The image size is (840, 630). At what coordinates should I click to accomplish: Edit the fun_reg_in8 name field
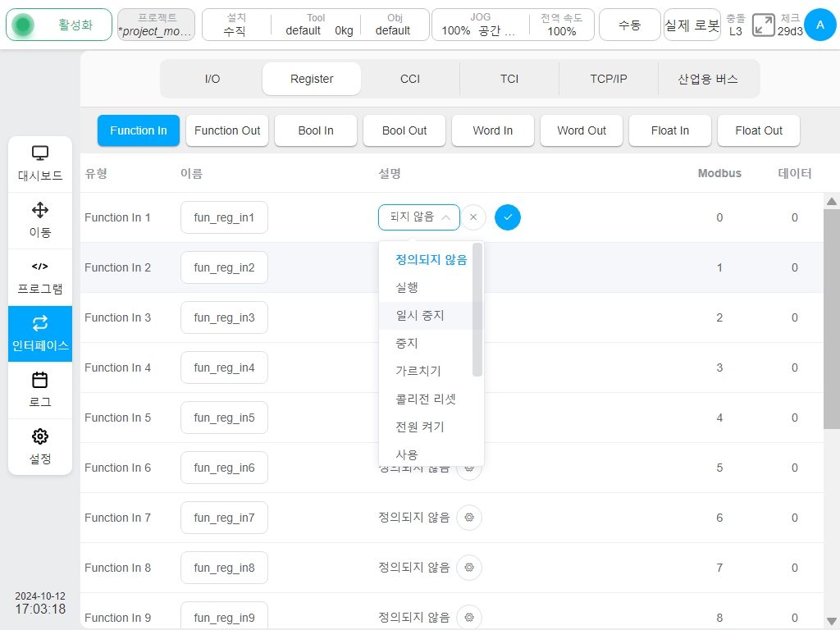(x=224, y=568)
